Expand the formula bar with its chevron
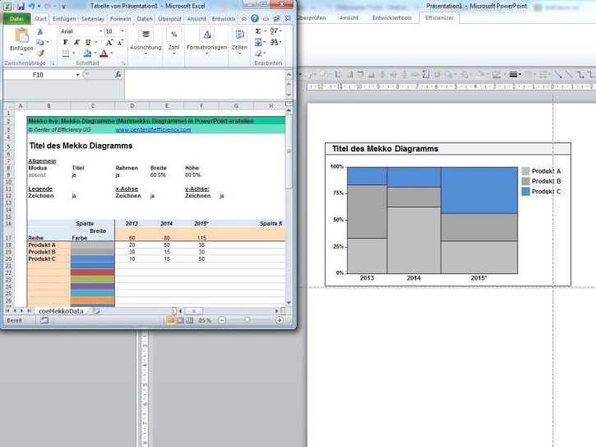 click(x=289, y=75)
